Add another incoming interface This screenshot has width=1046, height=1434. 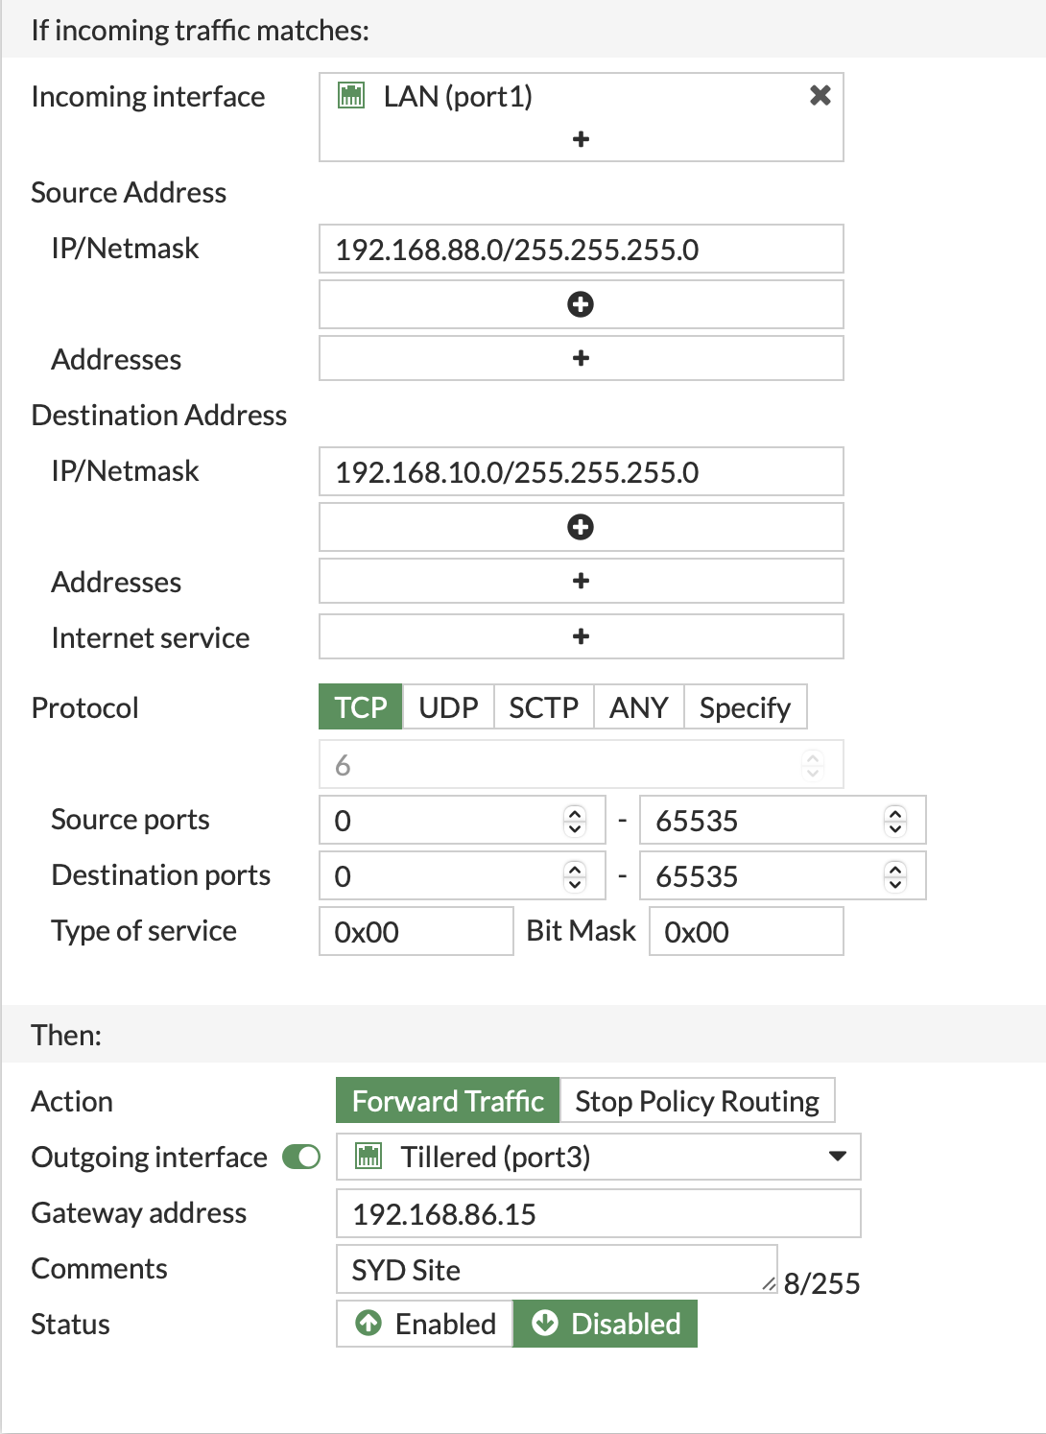pyautogui.click(x=580, y=138)
